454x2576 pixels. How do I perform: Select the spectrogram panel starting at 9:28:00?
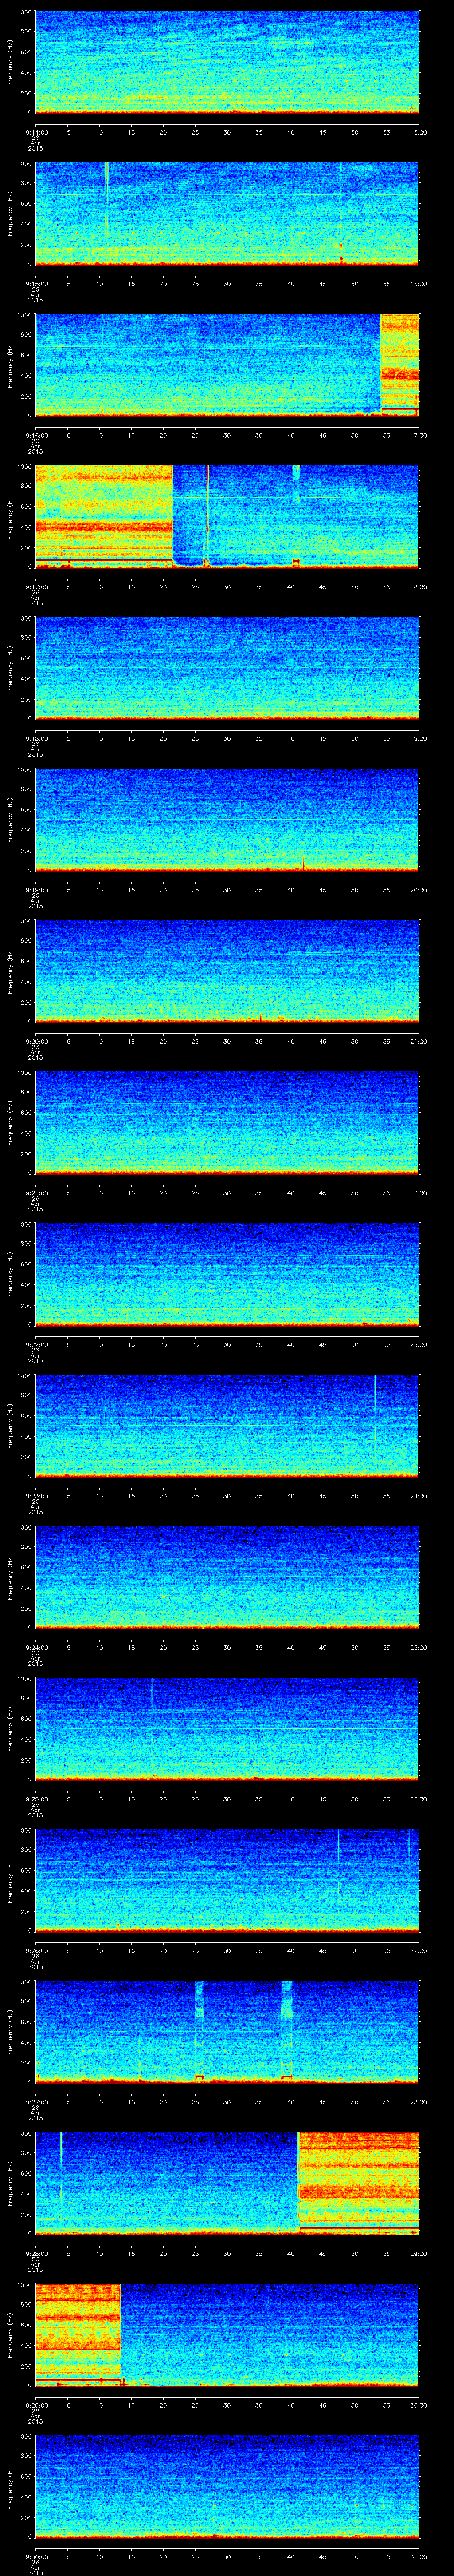pos(227,2183)
